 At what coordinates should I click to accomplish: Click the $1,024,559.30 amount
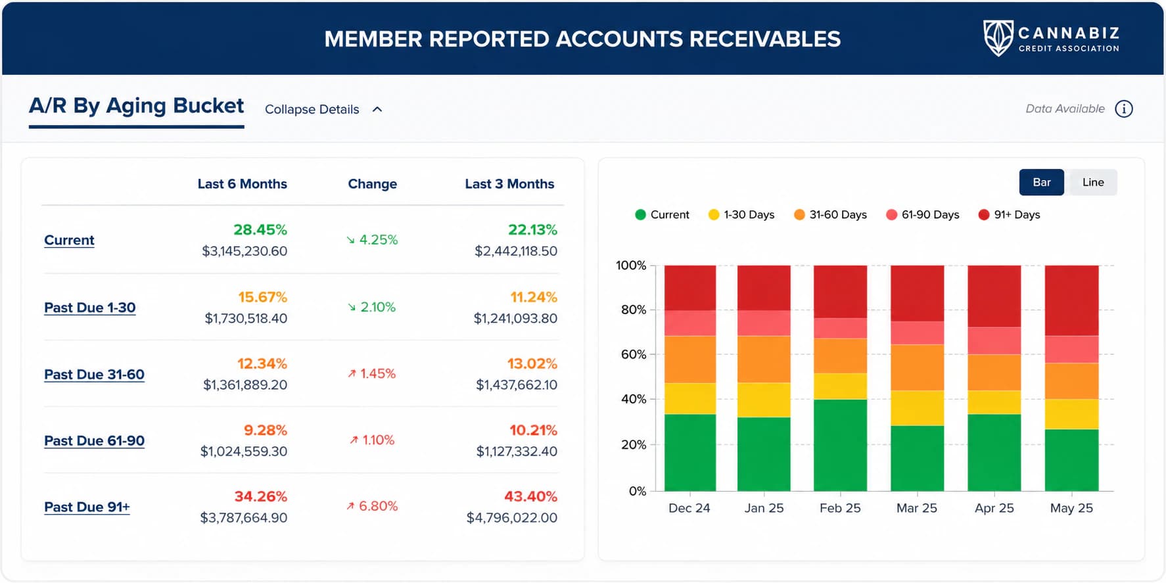click(x=244, y=452)
